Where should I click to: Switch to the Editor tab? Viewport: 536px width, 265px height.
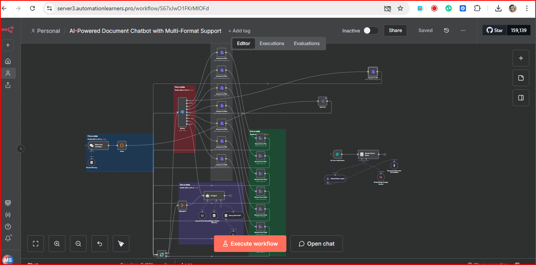point(243,44)
